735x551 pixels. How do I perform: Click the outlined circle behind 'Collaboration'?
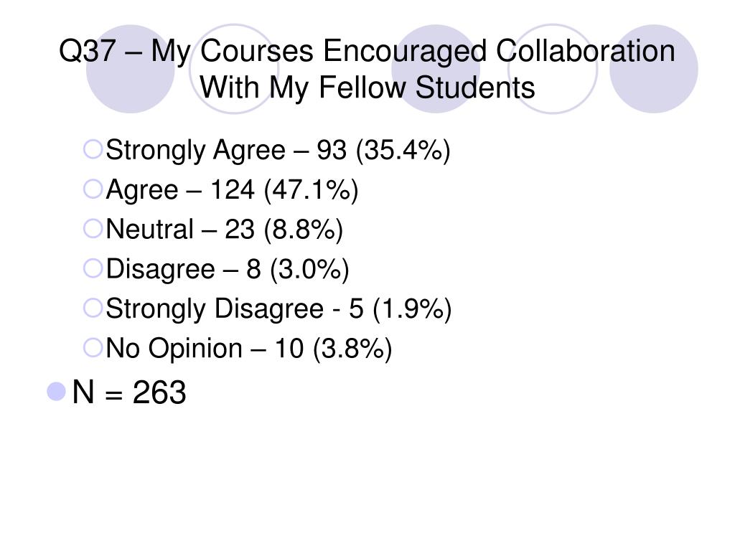[553, 69]
